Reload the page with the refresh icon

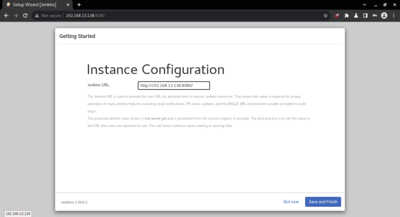[25, 15]
